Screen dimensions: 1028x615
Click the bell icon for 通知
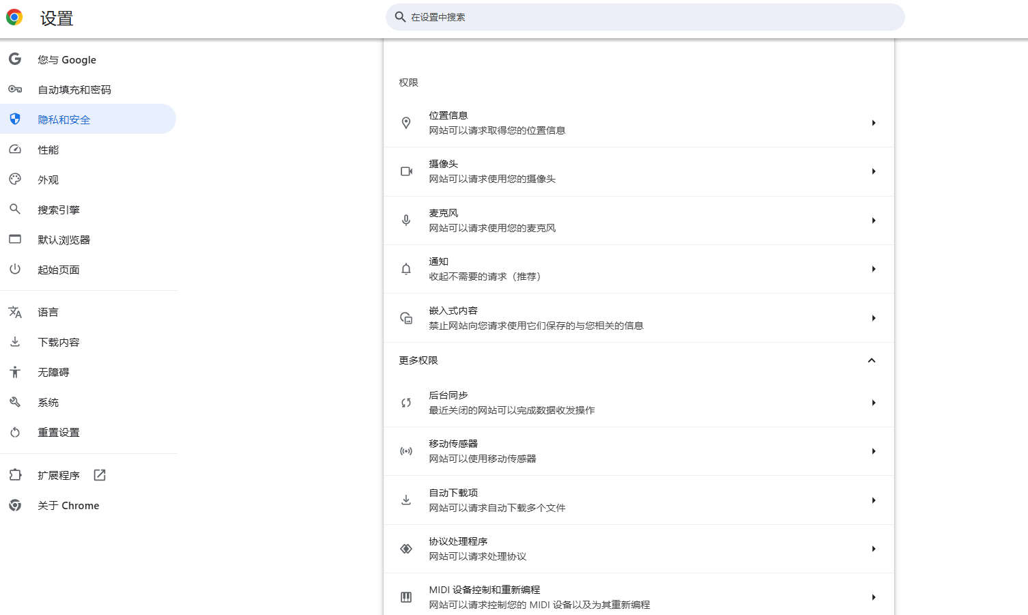[406, 269]
